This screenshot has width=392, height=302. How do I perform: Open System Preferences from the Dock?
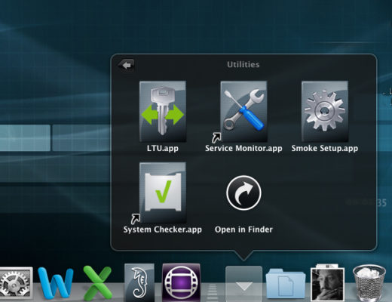pyautogui.click(x=16, y=284)
